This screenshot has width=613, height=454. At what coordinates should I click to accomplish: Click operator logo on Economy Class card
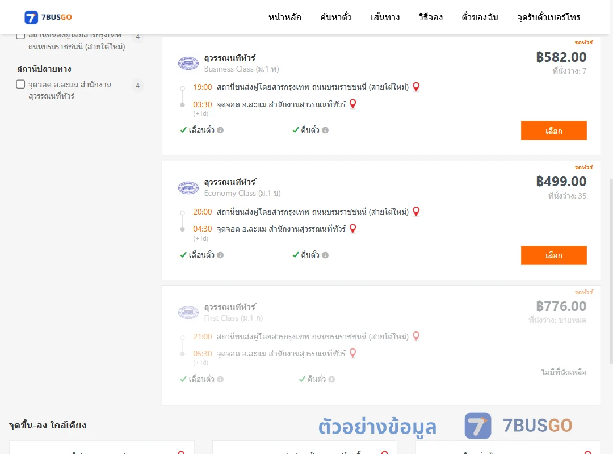(x=188, y=188)
